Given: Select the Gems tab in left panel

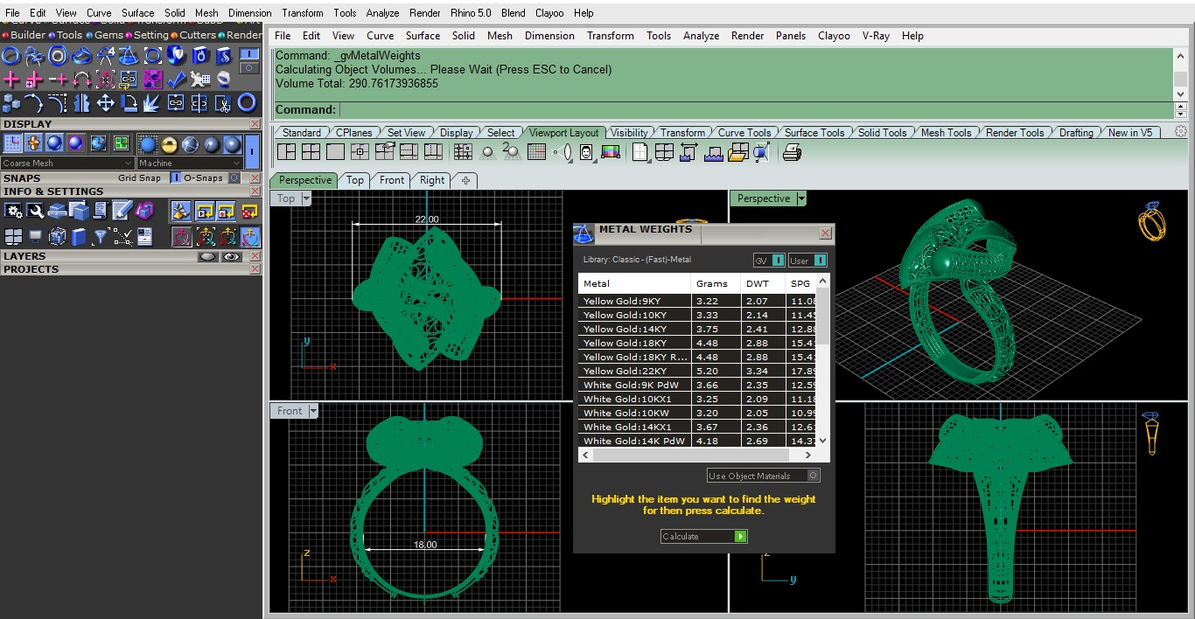Looking at the screenshot, I should tap(104, 35).
